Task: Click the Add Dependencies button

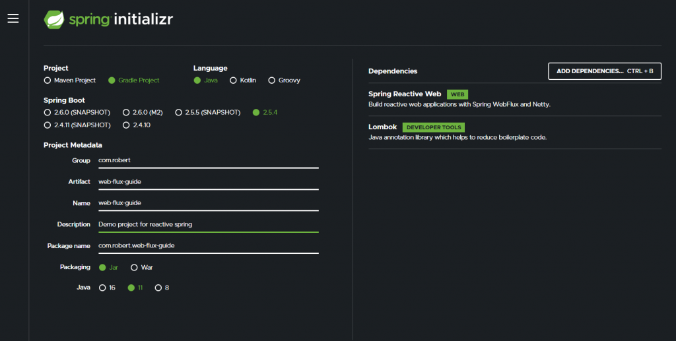Action: pos(605,71)
